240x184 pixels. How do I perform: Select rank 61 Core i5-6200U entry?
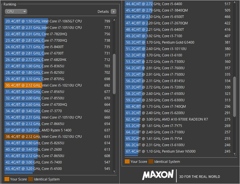tap(178, 113)
